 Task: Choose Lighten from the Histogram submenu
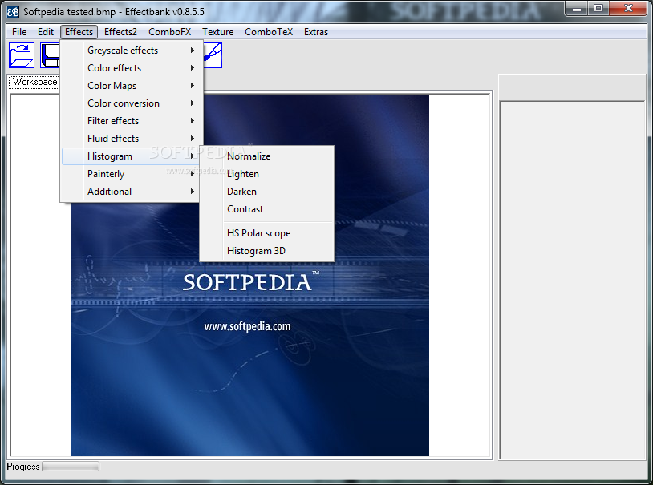(266, 174)
